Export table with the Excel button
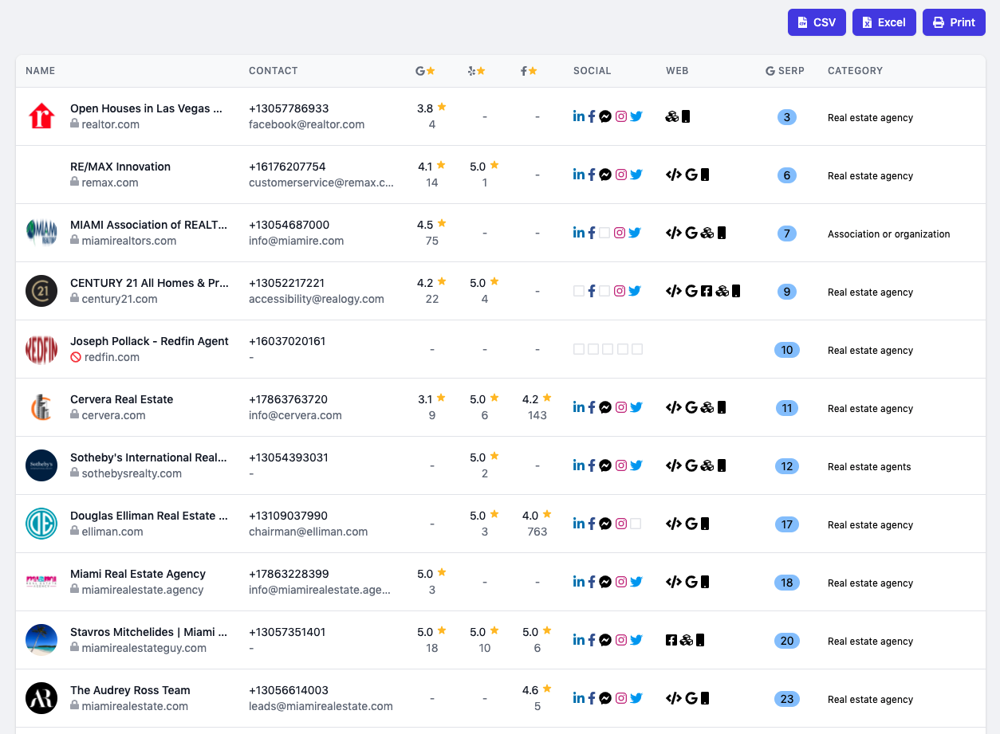This screenshot has width=1000, height=734. click(x=884, y=22)
